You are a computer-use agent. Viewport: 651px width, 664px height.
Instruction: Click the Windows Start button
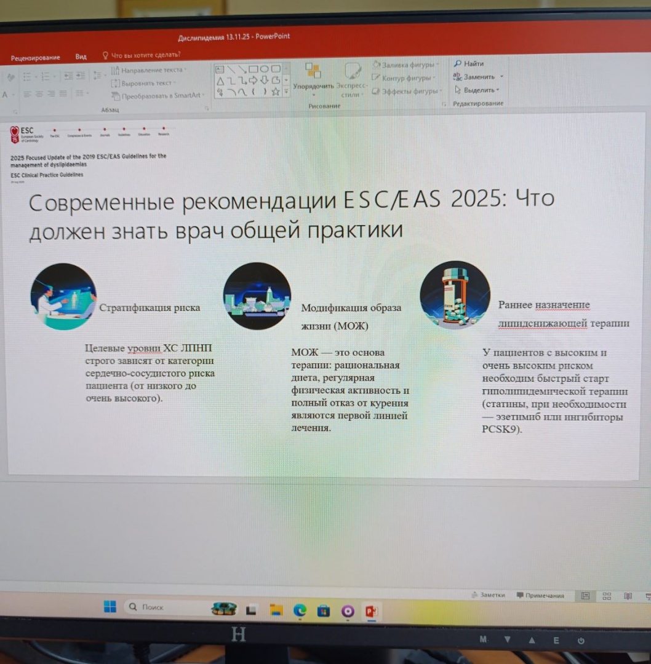110,607
